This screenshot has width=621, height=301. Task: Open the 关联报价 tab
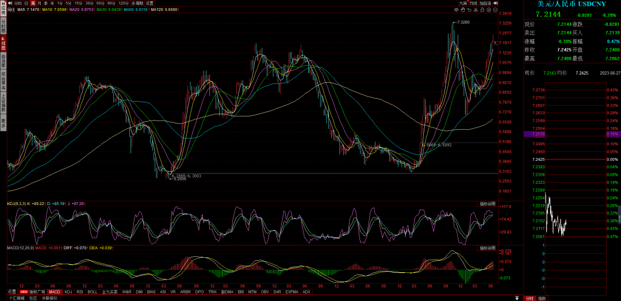(49, 298)
